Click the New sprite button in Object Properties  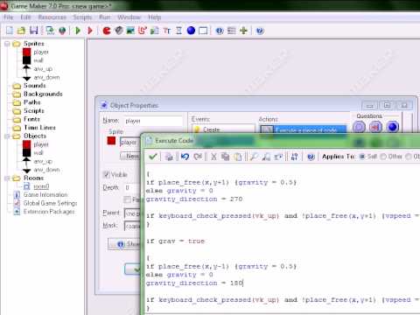(x=130, y=156)
